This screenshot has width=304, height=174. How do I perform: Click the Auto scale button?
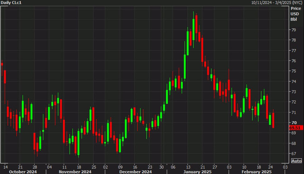coord(296,161)
